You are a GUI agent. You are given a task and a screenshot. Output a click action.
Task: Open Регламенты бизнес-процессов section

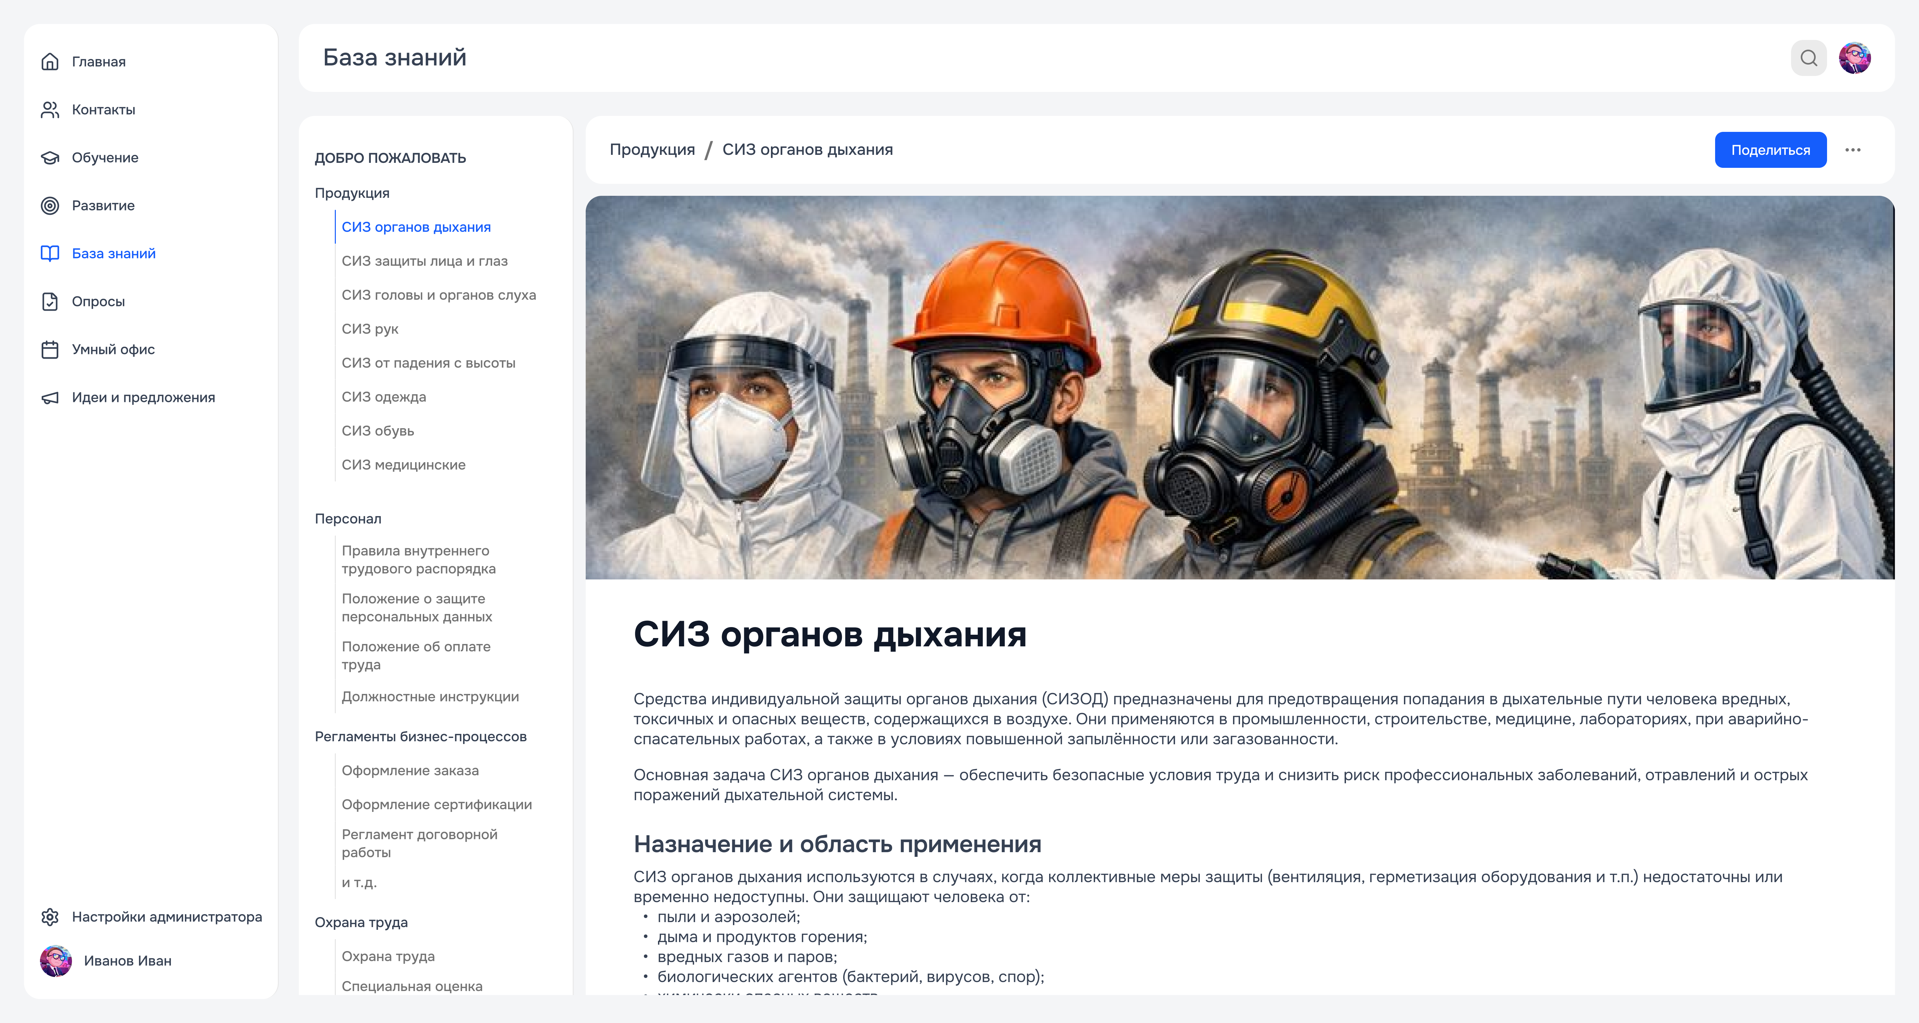420,736
